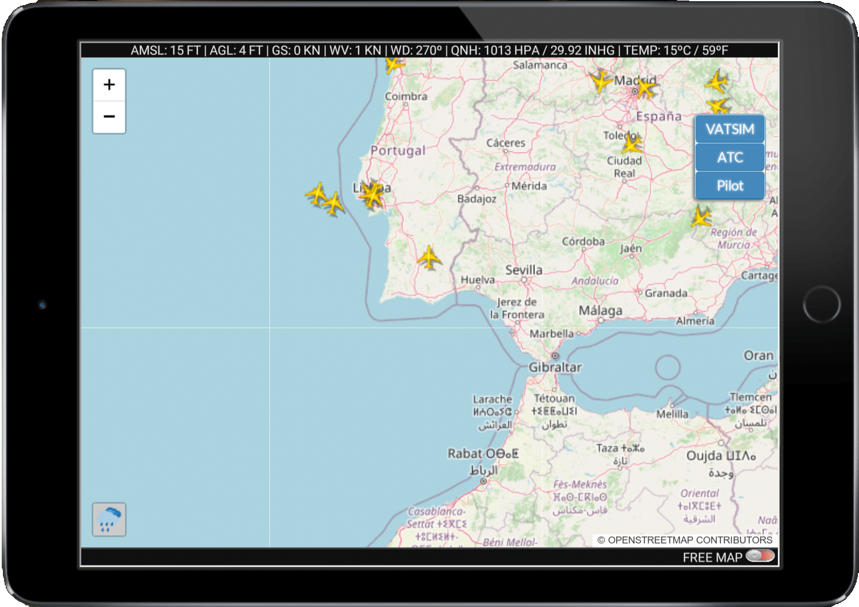Click the Gibraltar label on the map
Screen dimensions: 859x607
coord(555,367)
